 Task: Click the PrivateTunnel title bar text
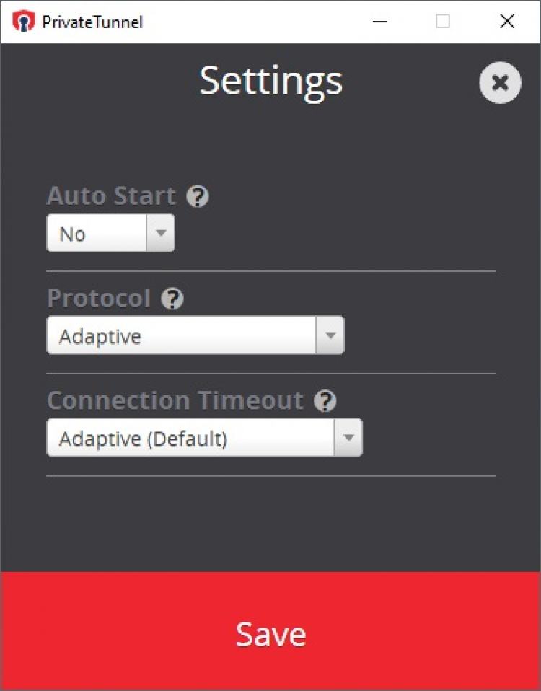[x=92, y=22]
